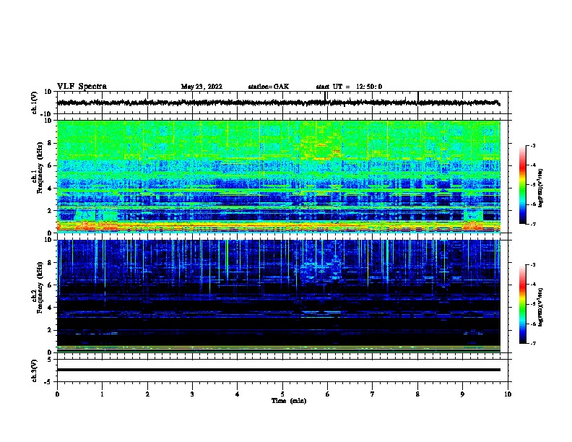Click the "ch.3(V)" axis label
This screenshot has height=442, width=572.
coord(34,370)
